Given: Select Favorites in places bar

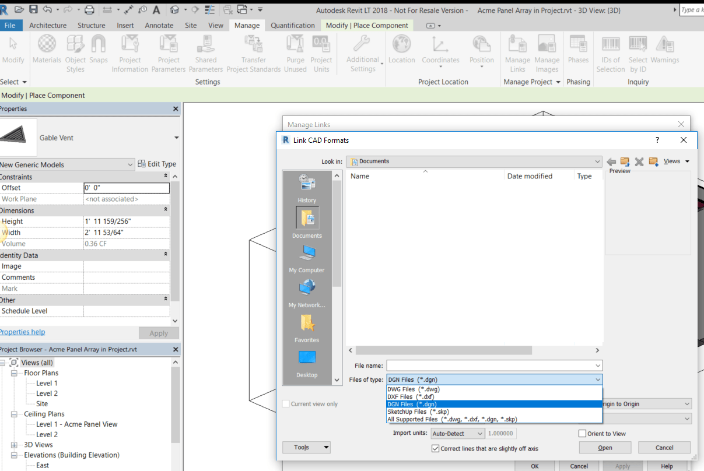Looking at the screenshot, I should click(x=307, y=329).
